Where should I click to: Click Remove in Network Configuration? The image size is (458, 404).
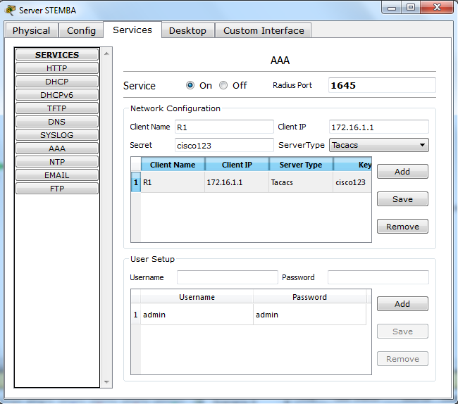coord(402,227)
